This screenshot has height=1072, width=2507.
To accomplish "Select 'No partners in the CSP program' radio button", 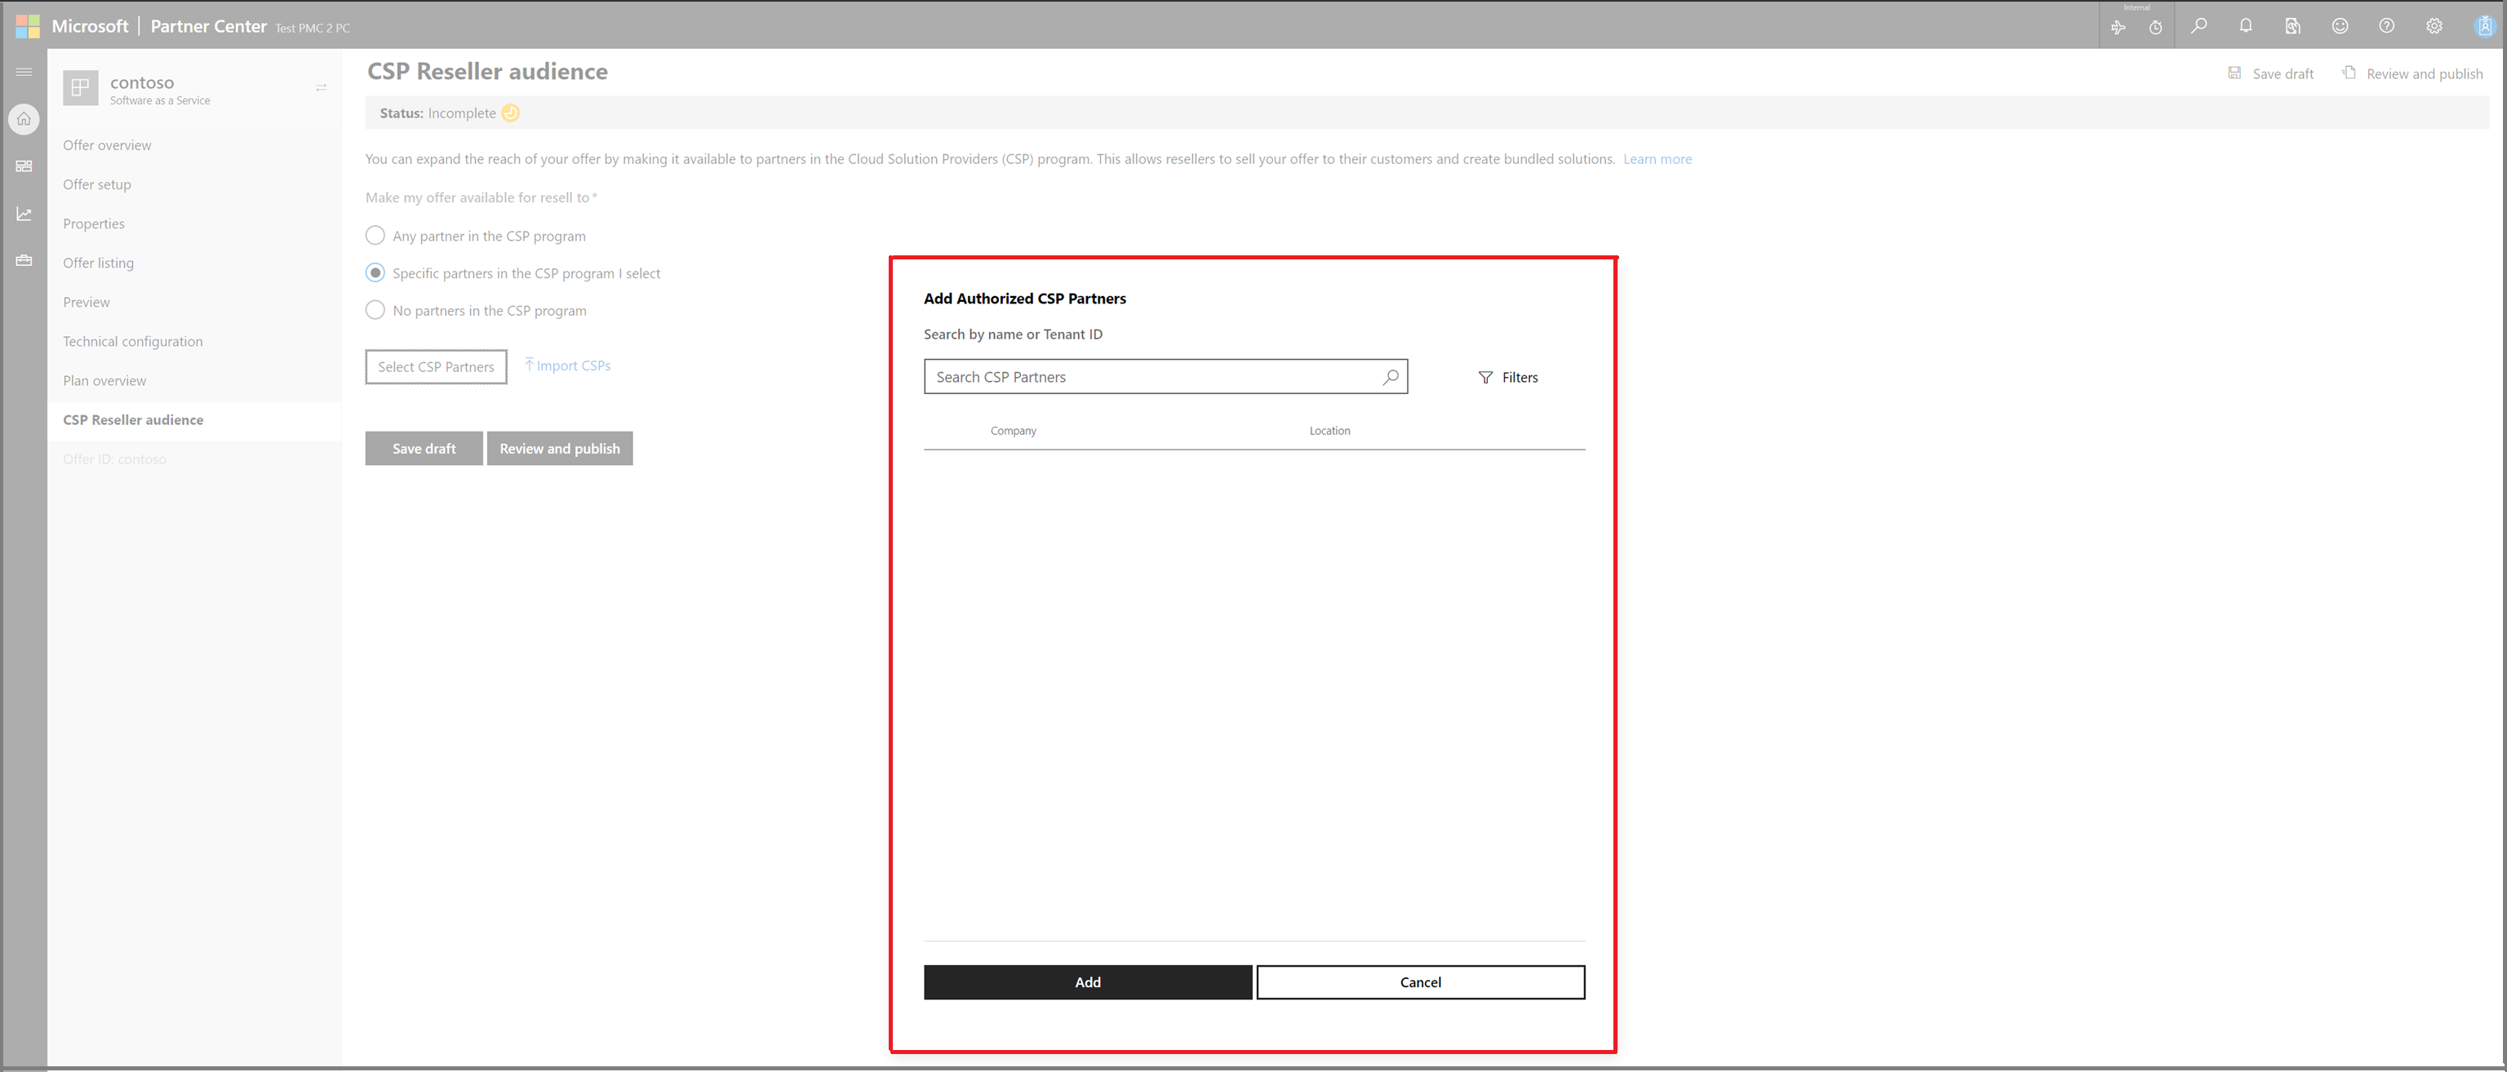I will [372, 310].
